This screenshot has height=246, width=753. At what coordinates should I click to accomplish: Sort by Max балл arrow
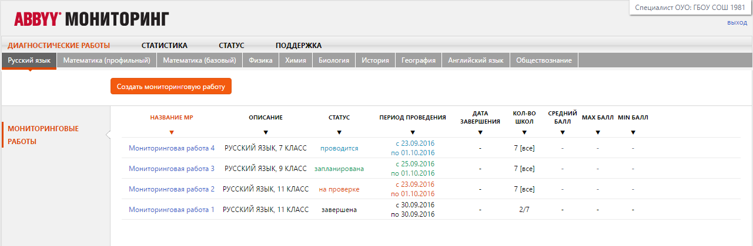[x=598, y=132]
